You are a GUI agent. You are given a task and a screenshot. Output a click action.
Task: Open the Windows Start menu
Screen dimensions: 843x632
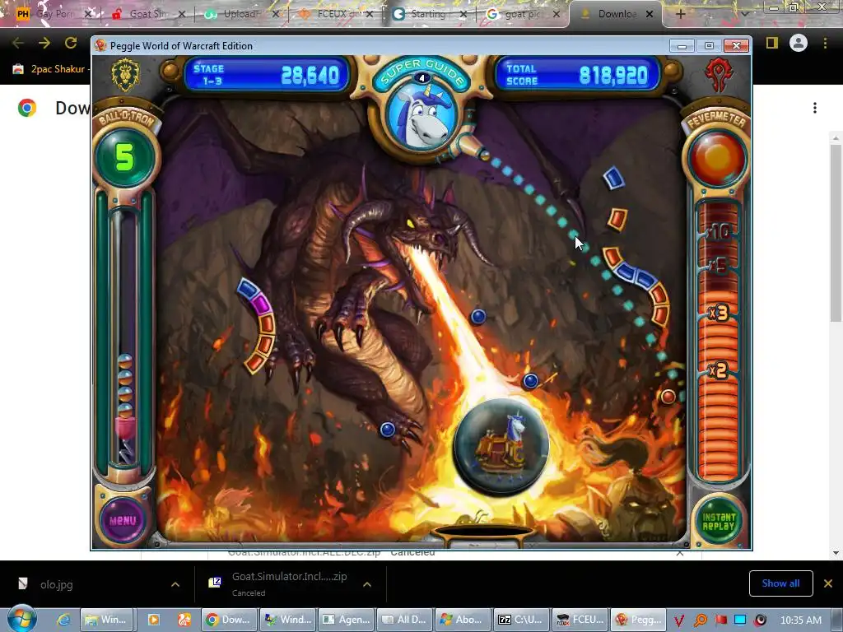pos(21,619)
